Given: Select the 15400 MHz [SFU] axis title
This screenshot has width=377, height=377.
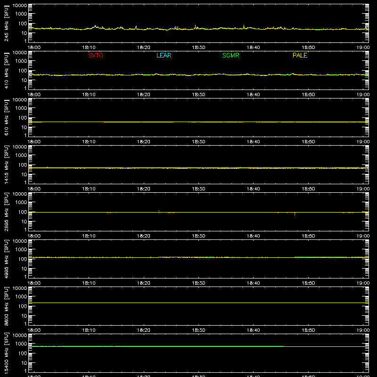Looking at the screenshot, I should pos(7,353).
